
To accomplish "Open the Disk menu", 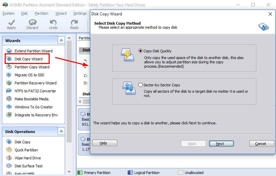I will [24, 13].
